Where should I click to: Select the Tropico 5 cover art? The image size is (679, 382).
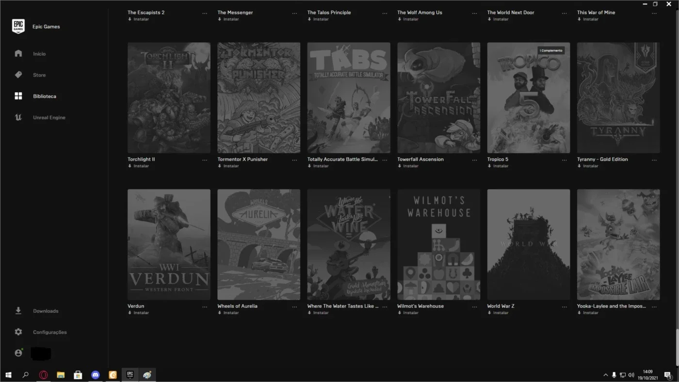pyautogui.click(x=529, y=98)
